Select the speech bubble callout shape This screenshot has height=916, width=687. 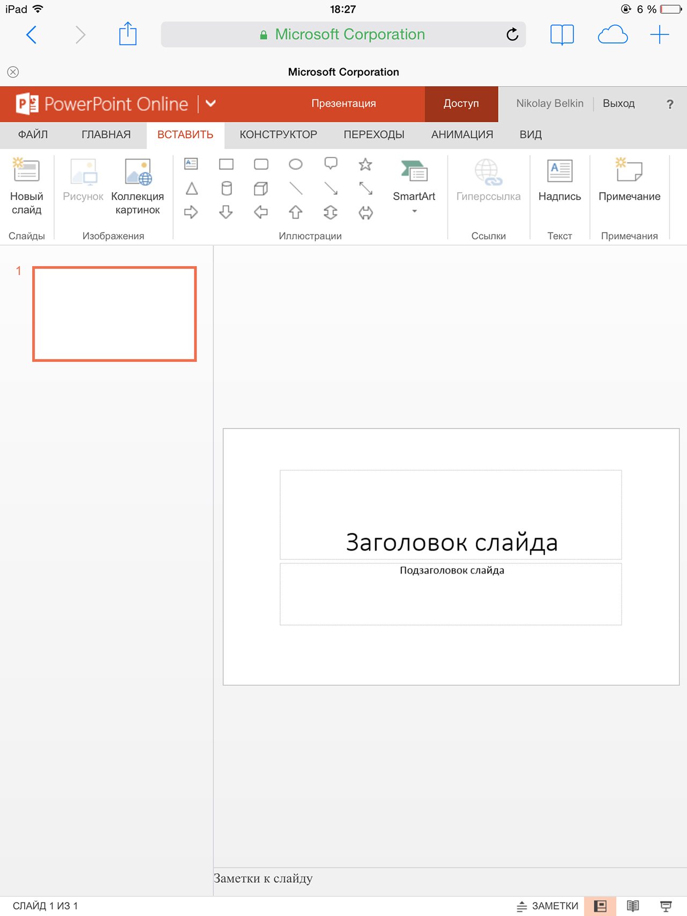331,164
